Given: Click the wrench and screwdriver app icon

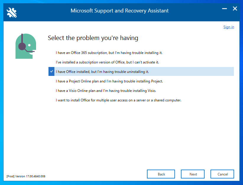Looking at the screenshot, I should (x=12, y=12).
